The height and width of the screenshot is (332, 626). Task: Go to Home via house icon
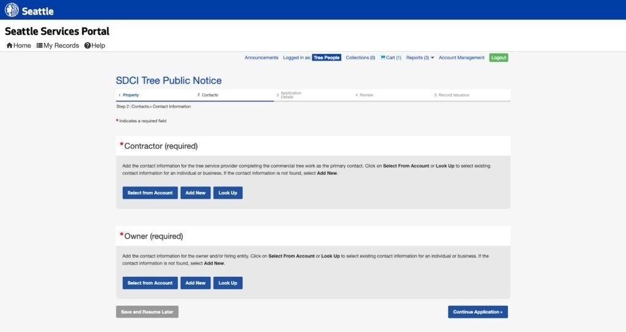[10, 46]
